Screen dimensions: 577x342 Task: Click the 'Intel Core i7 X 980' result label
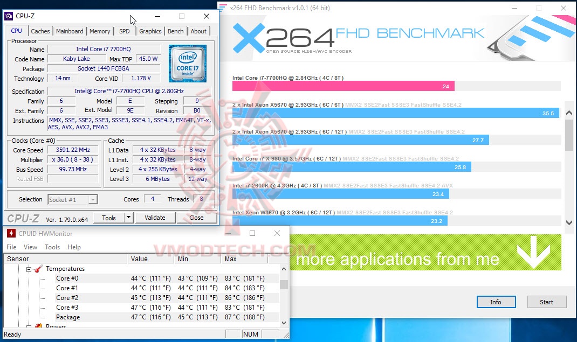[287, 159]
